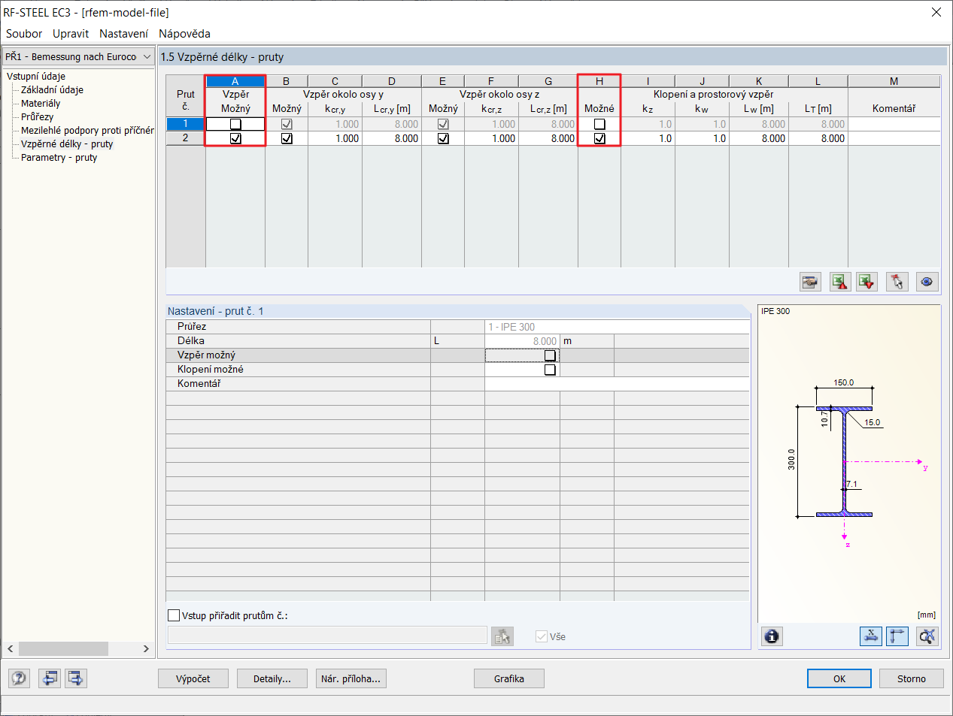This screenshot has height=716, width=953.
Task: Toggle the dimensions display icon in cross-section preview
Action: pyautogui.click(x=870, y=636)
